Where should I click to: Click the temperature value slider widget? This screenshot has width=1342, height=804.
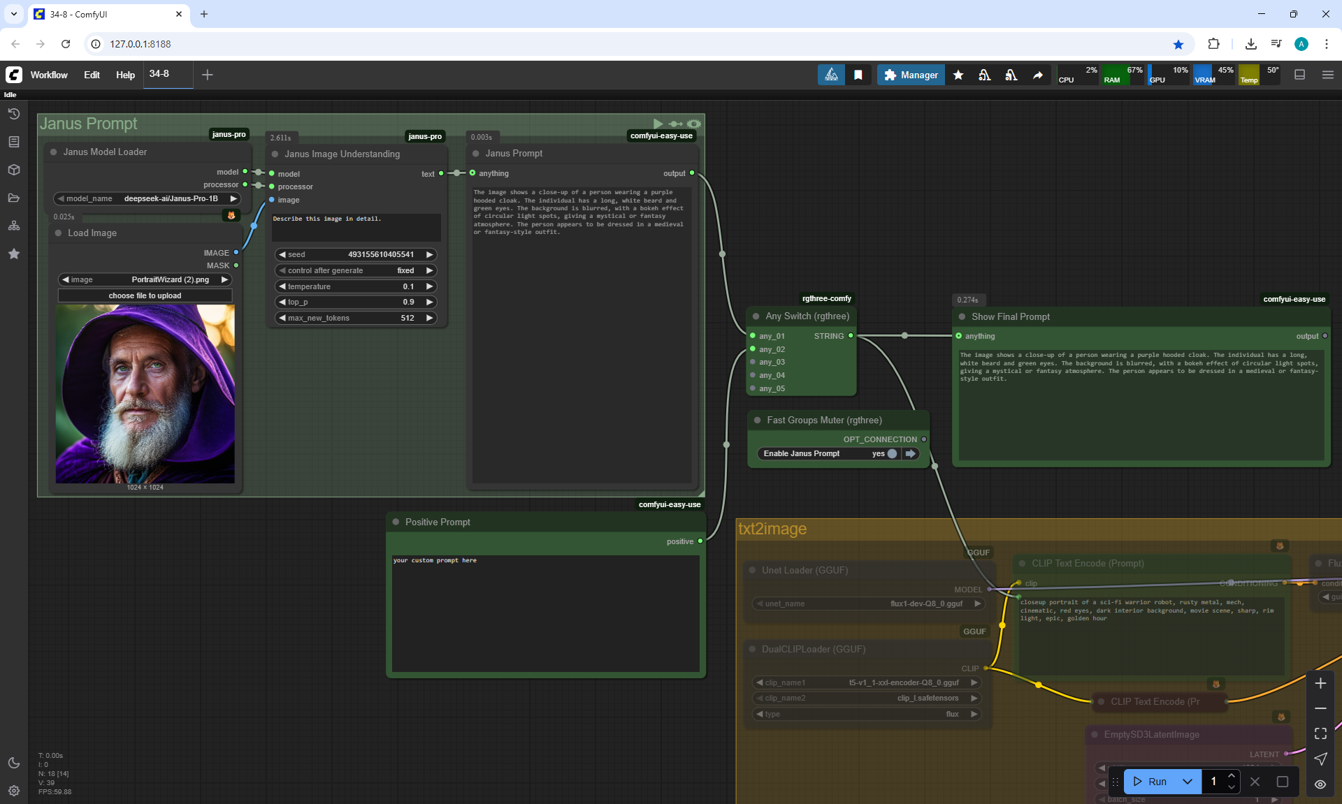[x=355, y=286]
